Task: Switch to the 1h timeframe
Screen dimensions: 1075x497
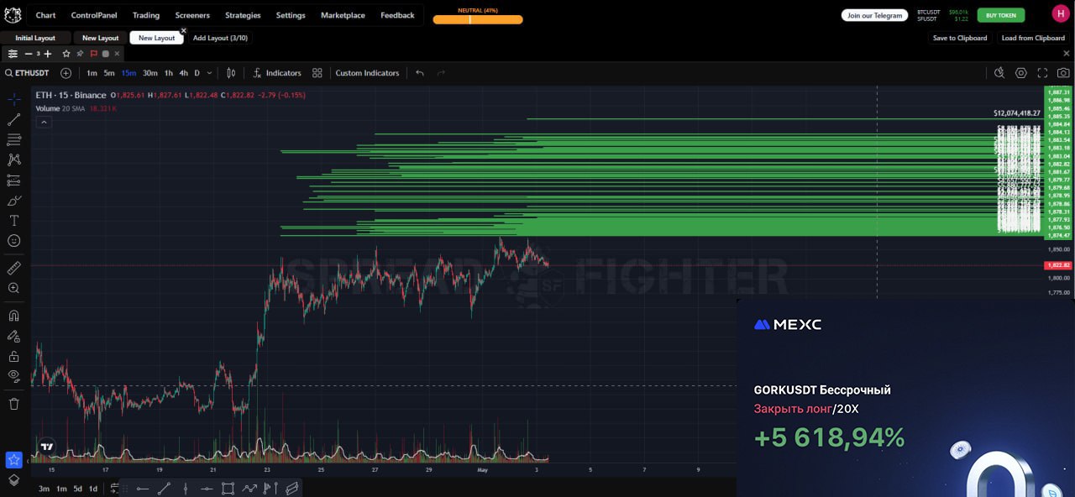Action: [169, 73]
